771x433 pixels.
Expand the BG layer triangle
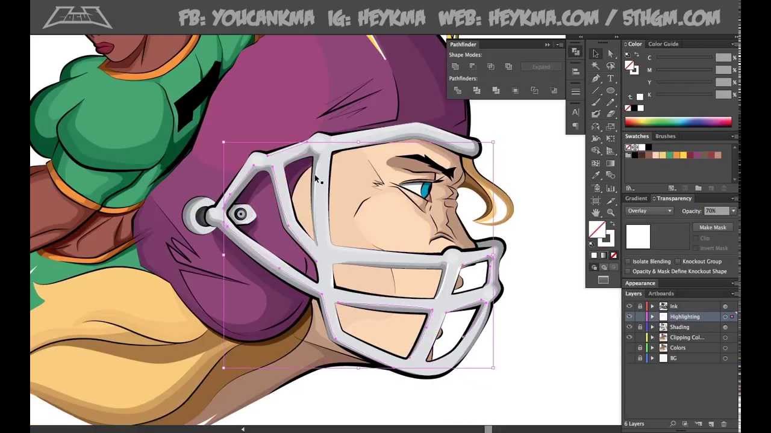[652, 358]
